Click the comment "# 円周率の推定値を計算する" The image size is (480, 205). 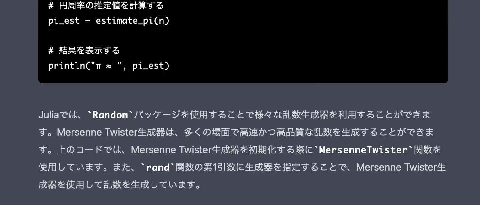click(x=106, y=6)
